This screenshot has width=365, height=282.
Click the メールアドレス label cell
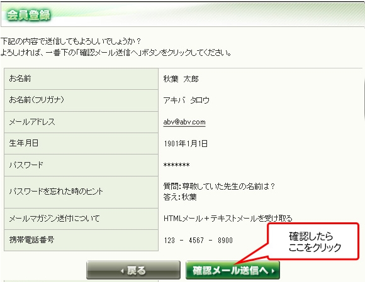81,122
